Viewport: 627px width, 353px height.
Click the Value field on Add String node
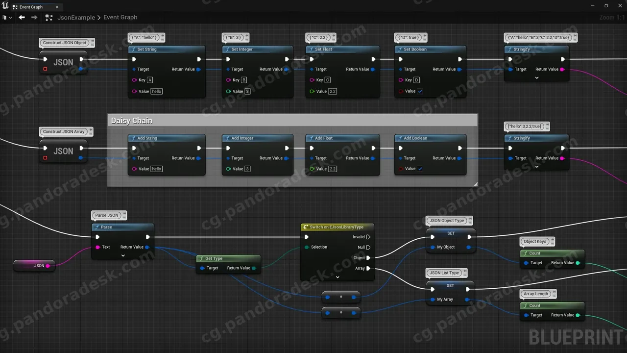[157, 169]
